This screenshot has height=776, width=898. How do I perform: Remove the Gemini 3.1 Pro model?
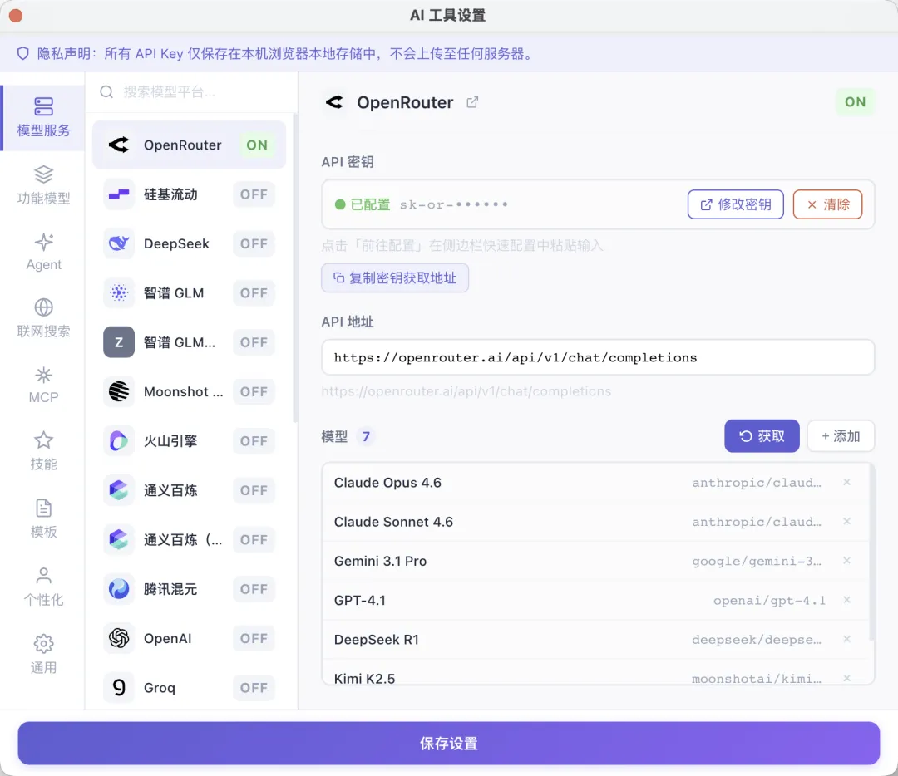click(846, 561)
